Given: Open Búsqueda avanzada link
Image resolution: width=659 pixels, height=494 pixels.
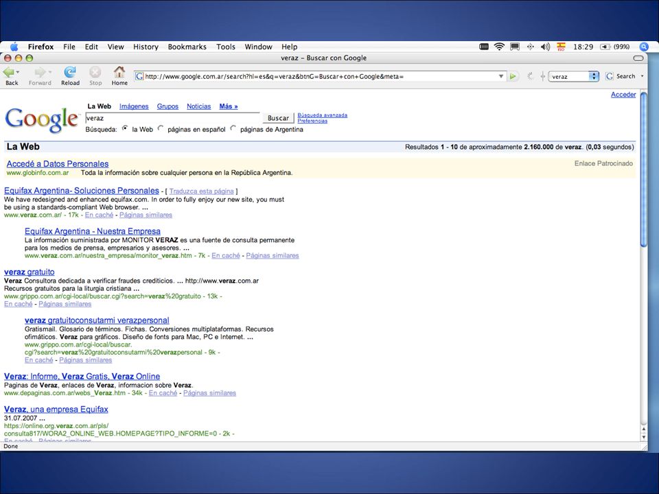Looking at the screenshot, I should [x=323, y=115].
